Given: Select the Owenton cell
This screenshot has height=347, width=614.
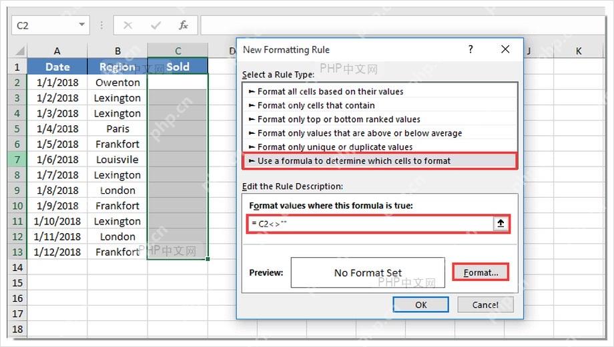Looking at the screenshot, I should [117, 83].
